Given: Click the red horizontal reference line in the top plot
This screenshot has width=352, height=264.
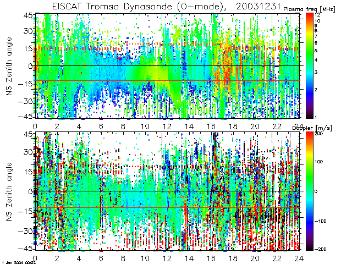Looking at the screenshot, I should click(x=167, y=80).
